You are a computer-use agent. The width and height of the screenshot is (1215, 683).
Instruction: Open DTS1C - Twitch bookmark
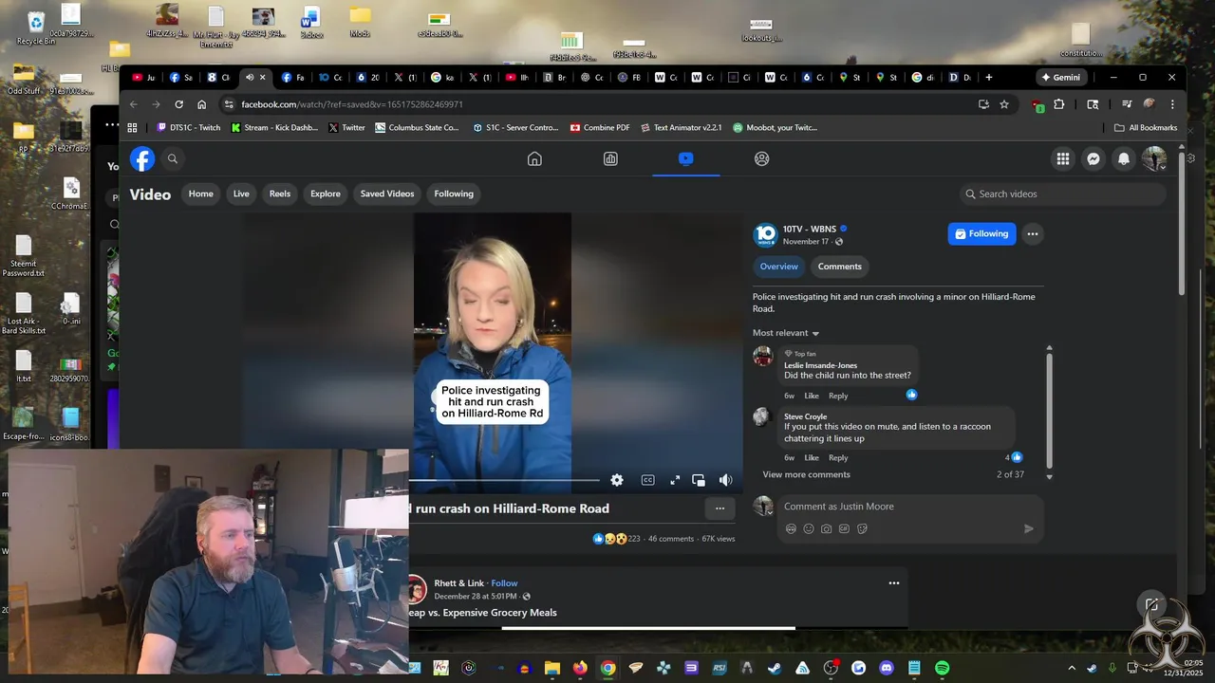pos(188,127)
